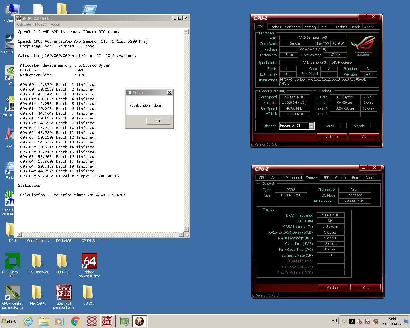Switch to Memory tab in upper CPU-Z window
The image size is (410, 328).
pos(310,27)
